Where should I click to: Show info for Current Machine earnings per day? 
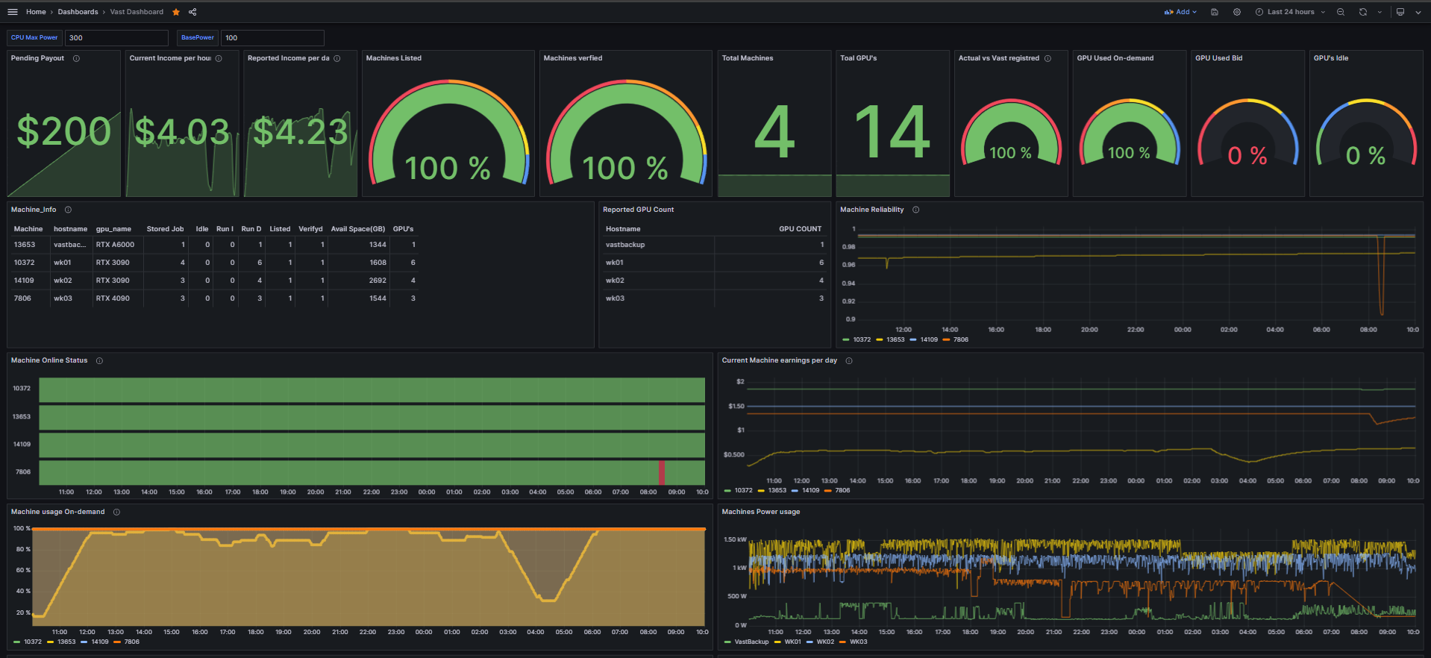click(x=849, y=360)
